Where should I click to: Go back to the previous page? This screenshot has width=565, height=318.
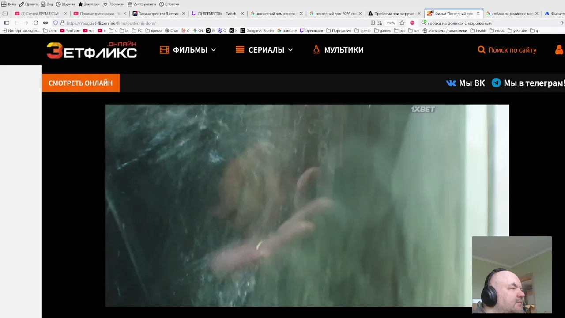point(16,23)
